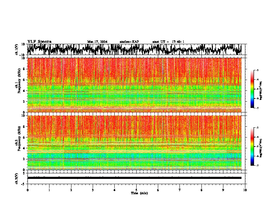276x213 pixels.
Task: Click the "-10" tick on ch.1(V) waveform axis
Action: [x=23, y=55]
